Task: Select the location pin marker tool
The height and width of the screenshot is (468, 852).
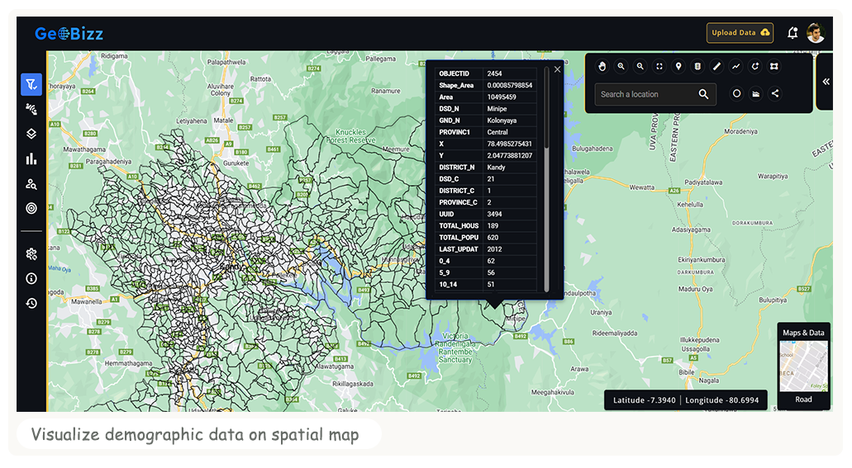Action: (x=678, y=66)
